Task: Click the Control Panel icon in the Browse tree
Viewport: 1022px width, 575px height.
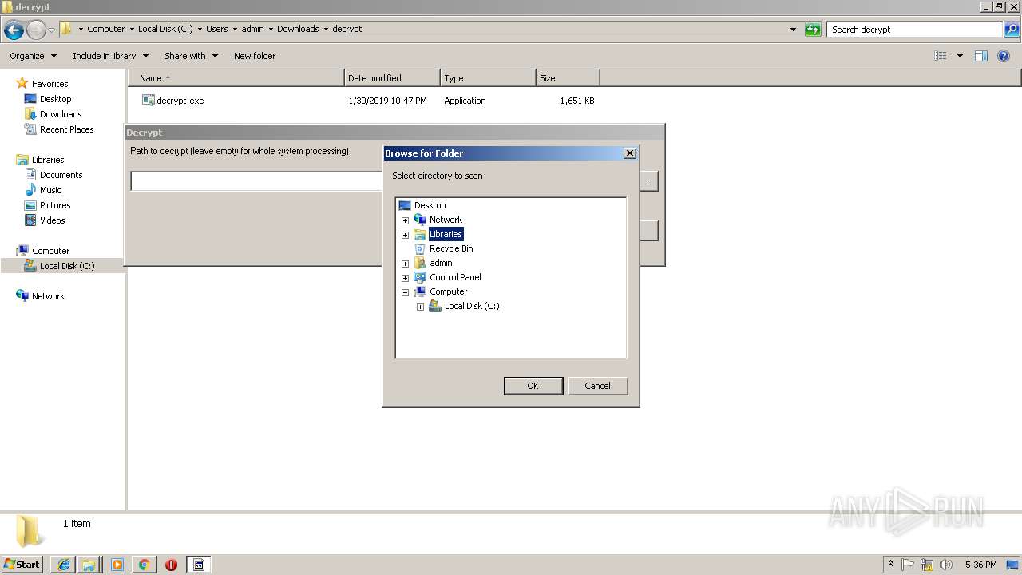Action: click(x=420, y=277)
